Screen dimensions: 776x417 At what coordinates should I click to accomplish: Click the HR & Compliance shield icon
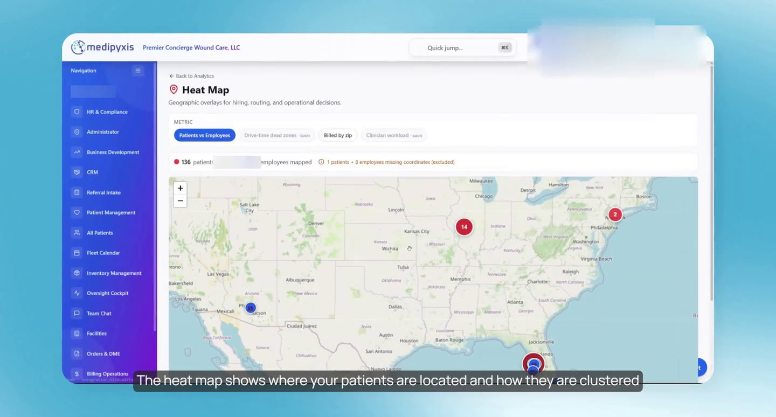click(x=77, y=112)
